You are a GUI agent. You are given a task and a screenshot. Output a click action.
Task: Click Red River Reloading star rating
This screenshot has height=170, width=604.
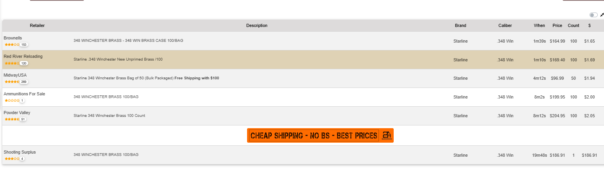(x=12, y=63)
